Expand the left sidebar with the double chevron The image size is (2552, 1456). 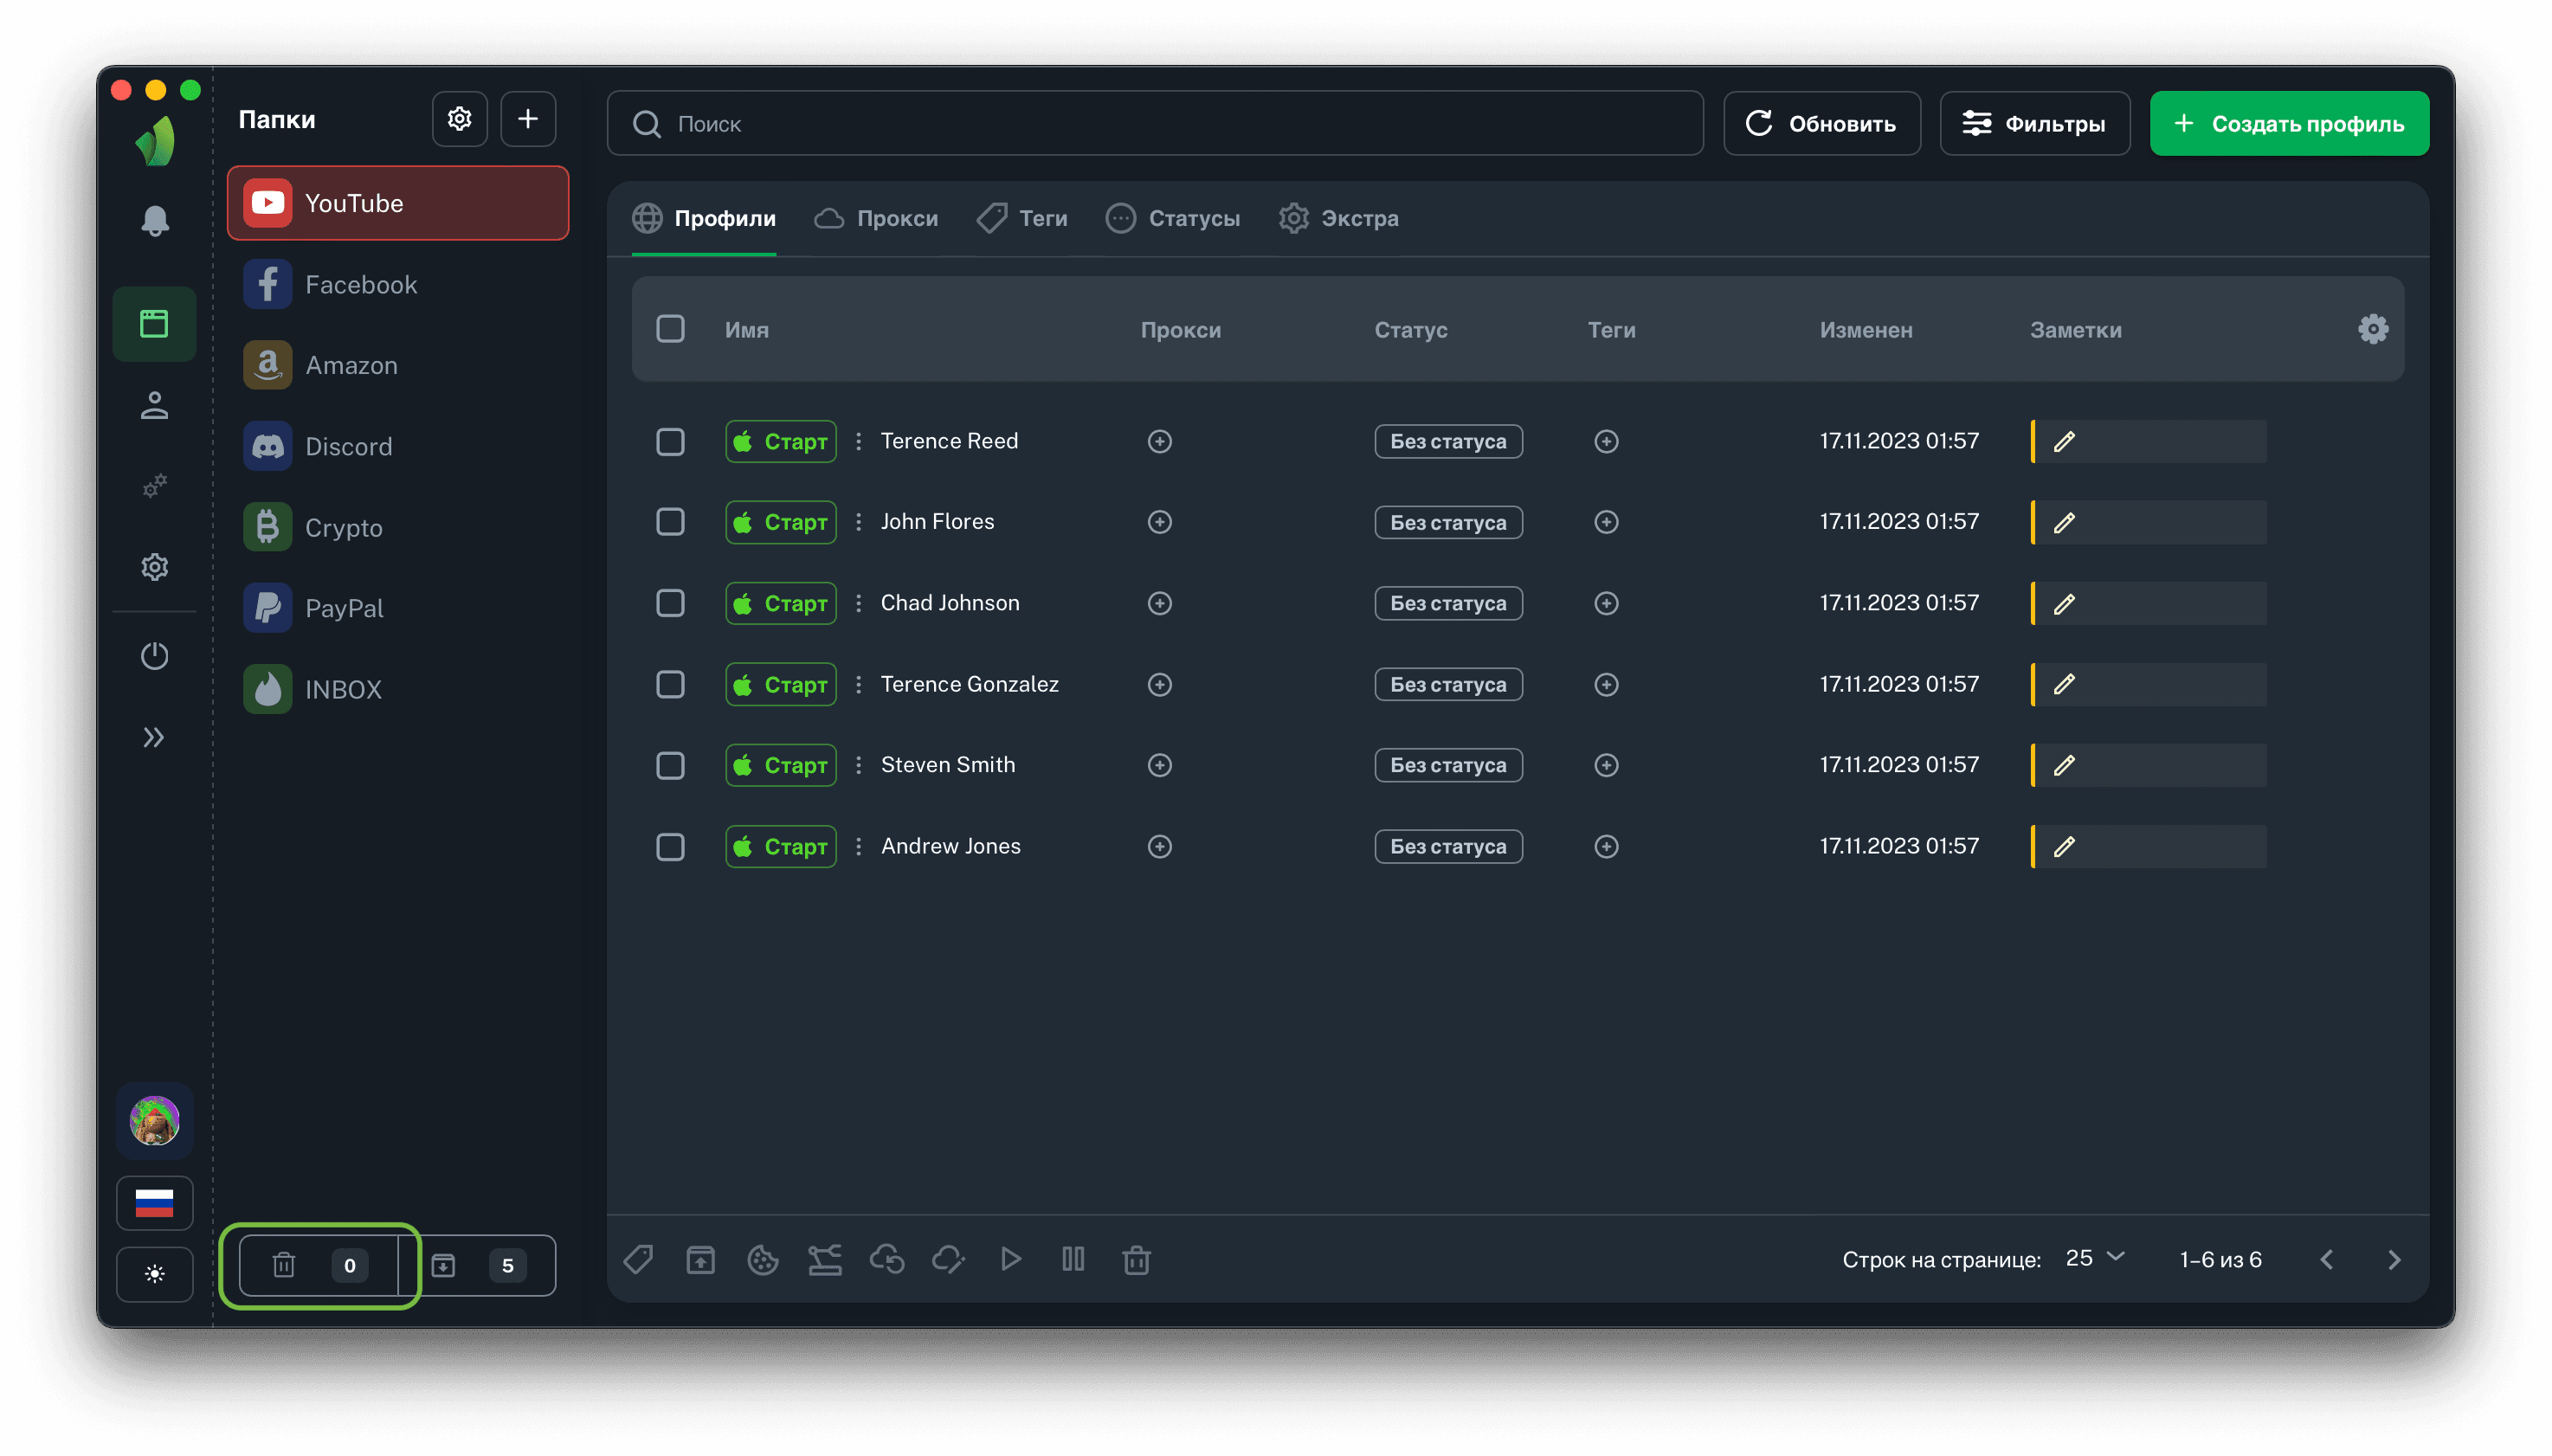click(x=154, y=738)
